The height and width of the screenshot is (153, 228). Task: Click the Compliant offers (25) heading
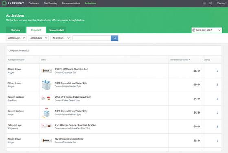19,50
